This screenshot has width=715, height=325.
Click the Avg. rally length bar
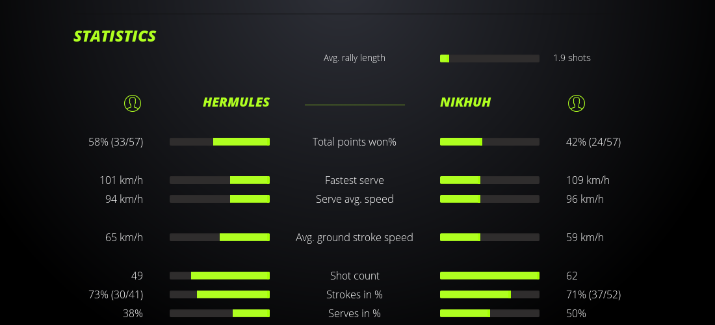(489, 58)
